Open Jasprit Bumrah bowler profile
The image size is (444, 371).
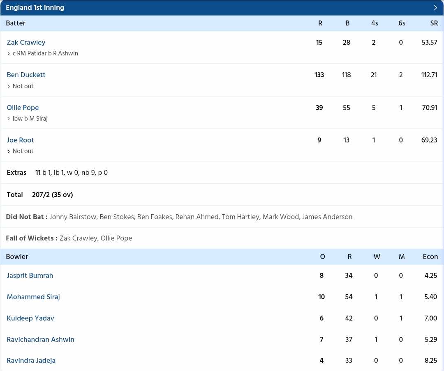click(x=30, y=275)
